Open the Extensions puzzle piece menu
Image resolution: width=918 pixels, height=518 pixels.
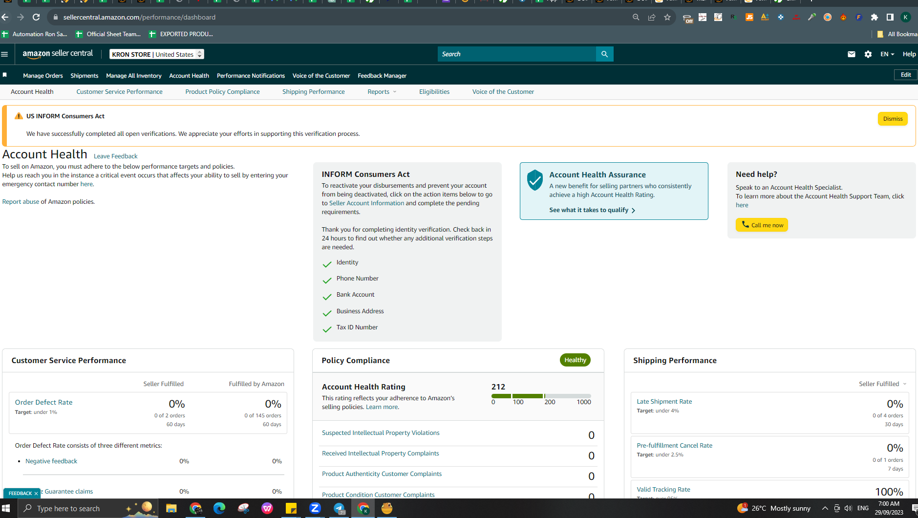875,17
